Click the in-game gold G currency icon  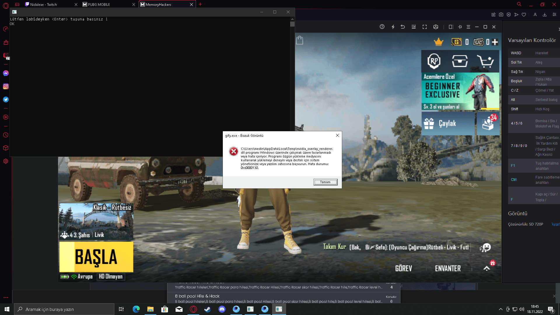pyautogui.click(x=456, y=42)
